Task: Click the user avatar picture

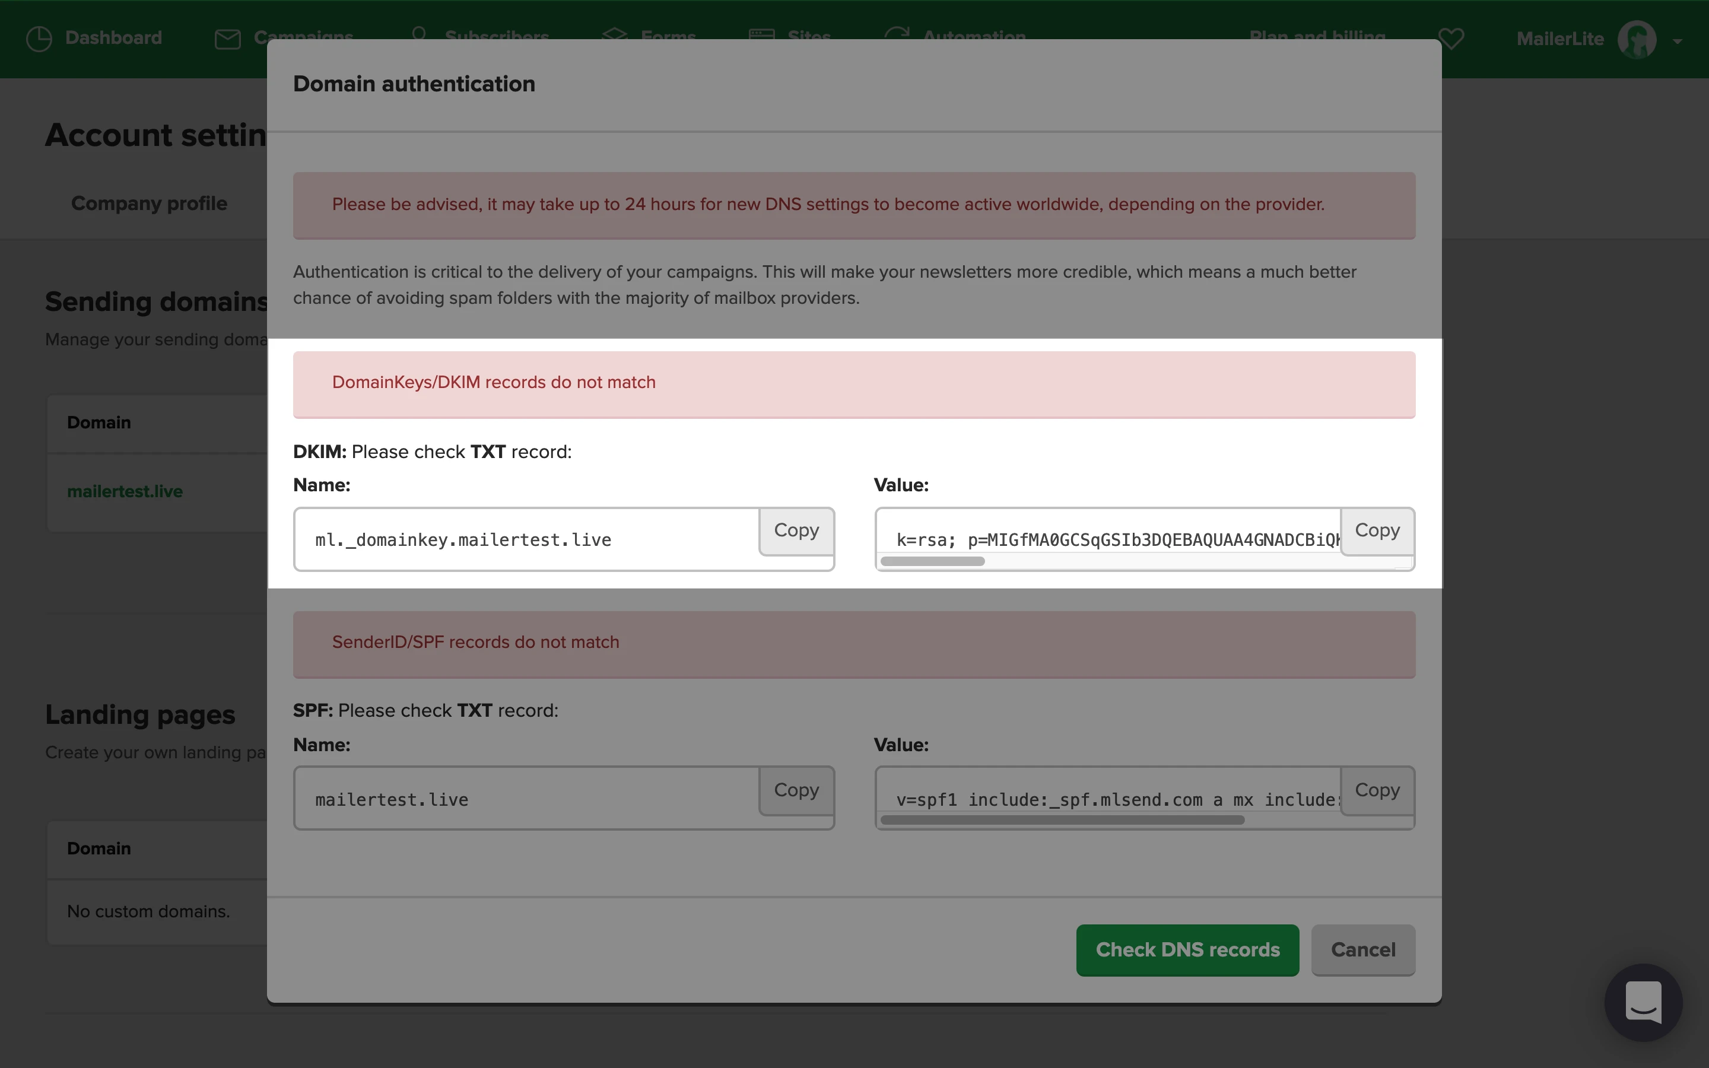Action: 1636,40
